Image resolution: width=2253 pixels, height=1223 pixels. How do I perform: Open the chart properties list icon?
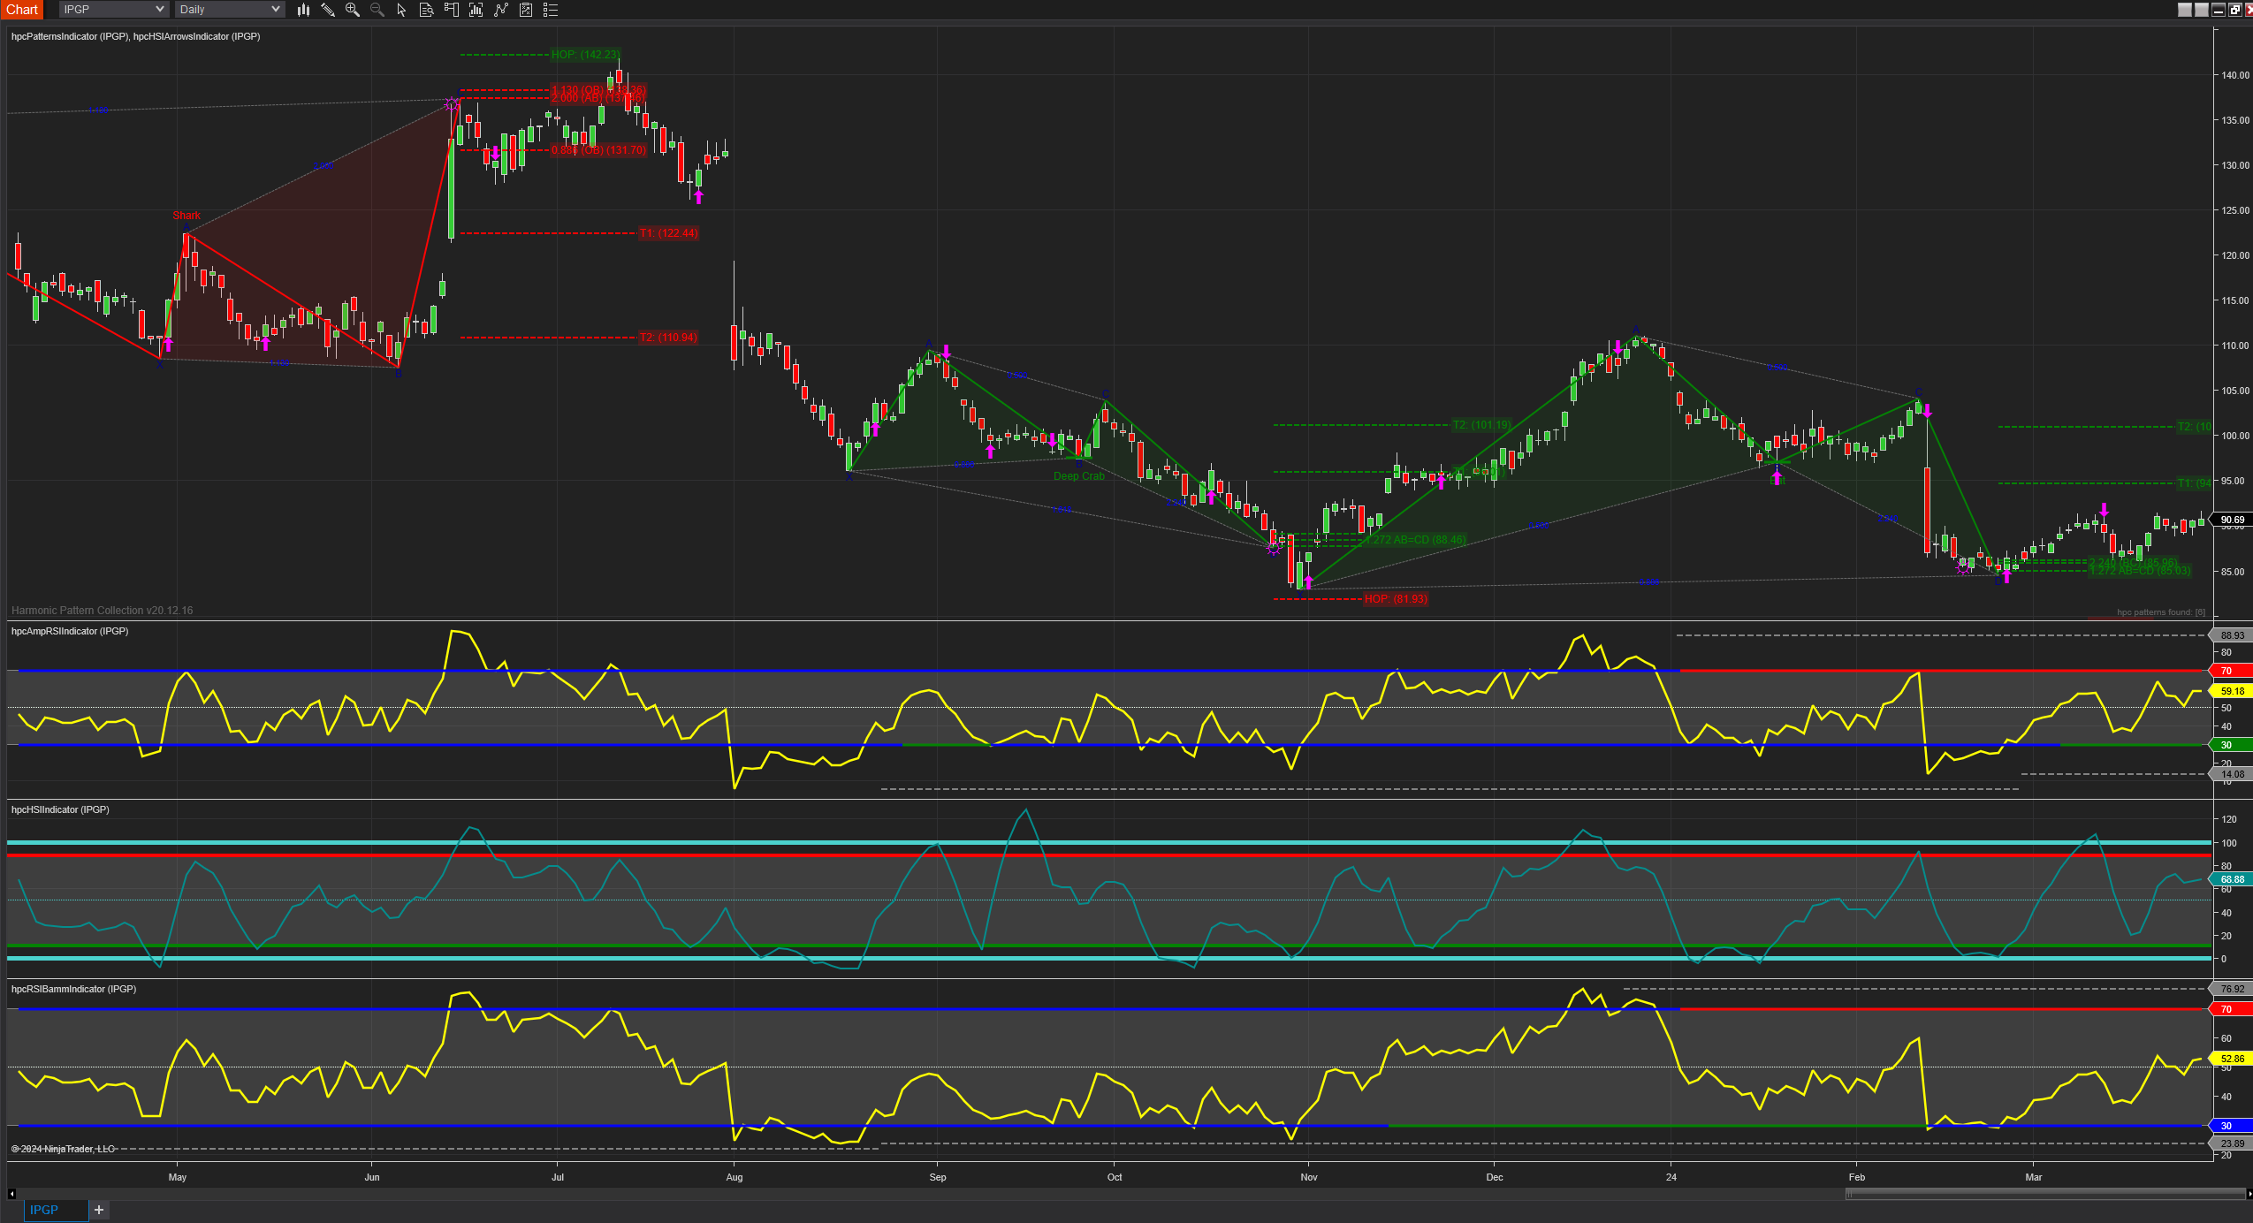click(551, 10)
